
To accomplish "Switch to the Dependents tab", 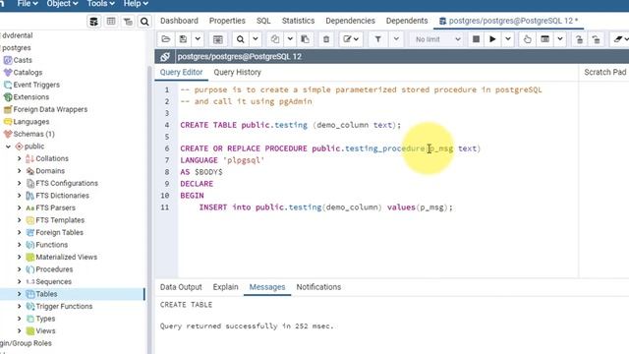I will 407,21.
